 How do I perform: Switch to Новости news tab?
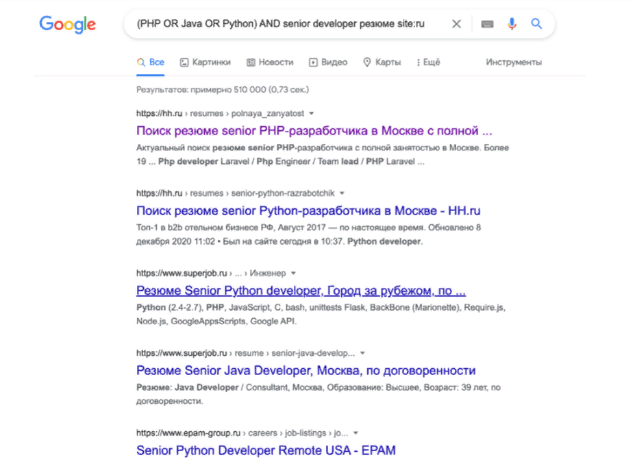(270, 62)
